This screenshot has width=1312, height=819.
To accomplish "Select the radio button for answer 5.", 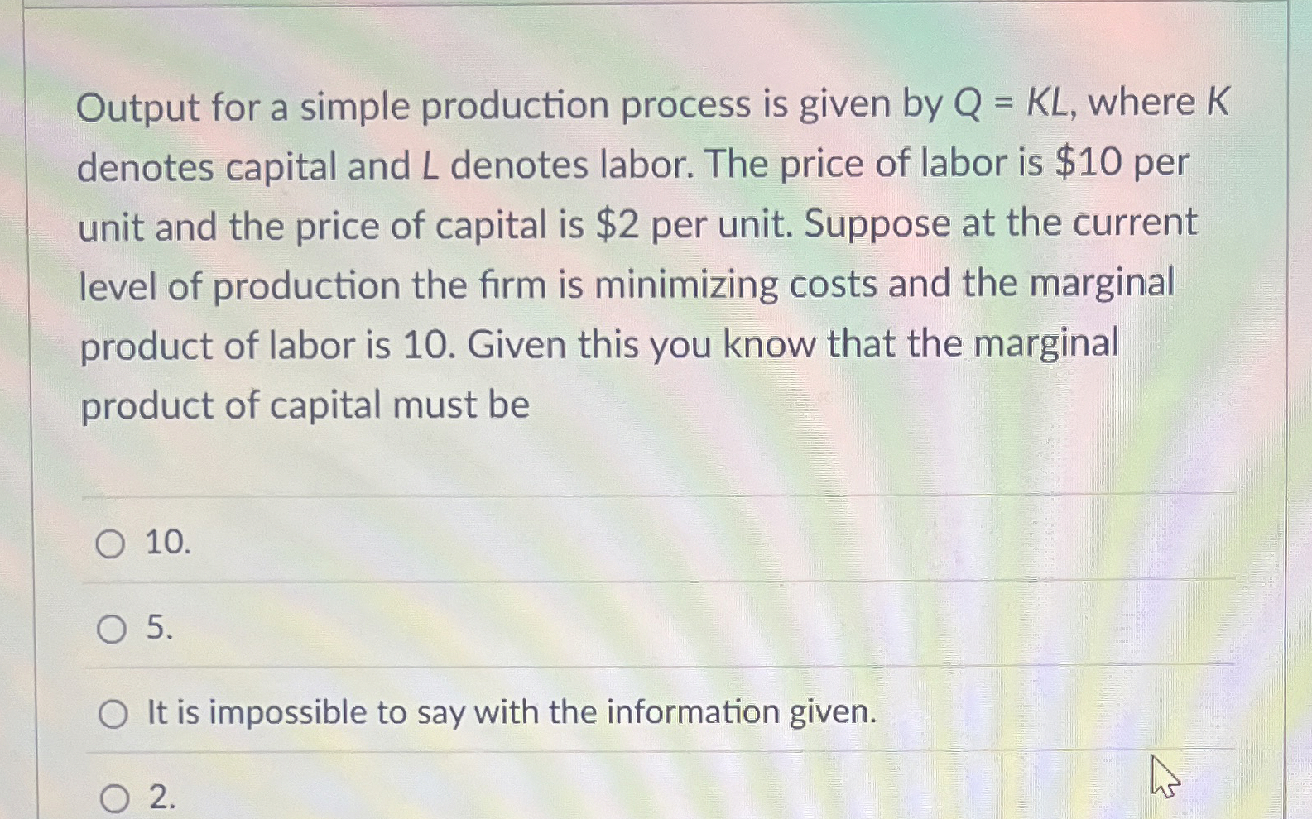I will pyautogui.click(x=111, y=630).
